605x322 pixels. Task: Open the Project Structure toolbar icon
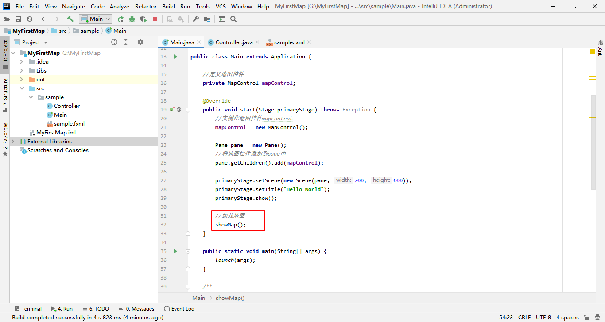pyautogui.click(x=207, y=19)
